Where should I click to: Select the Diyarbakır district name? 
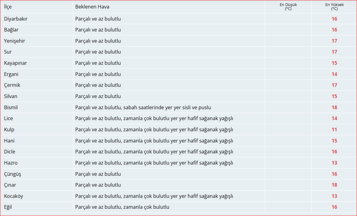pos(16,19)
